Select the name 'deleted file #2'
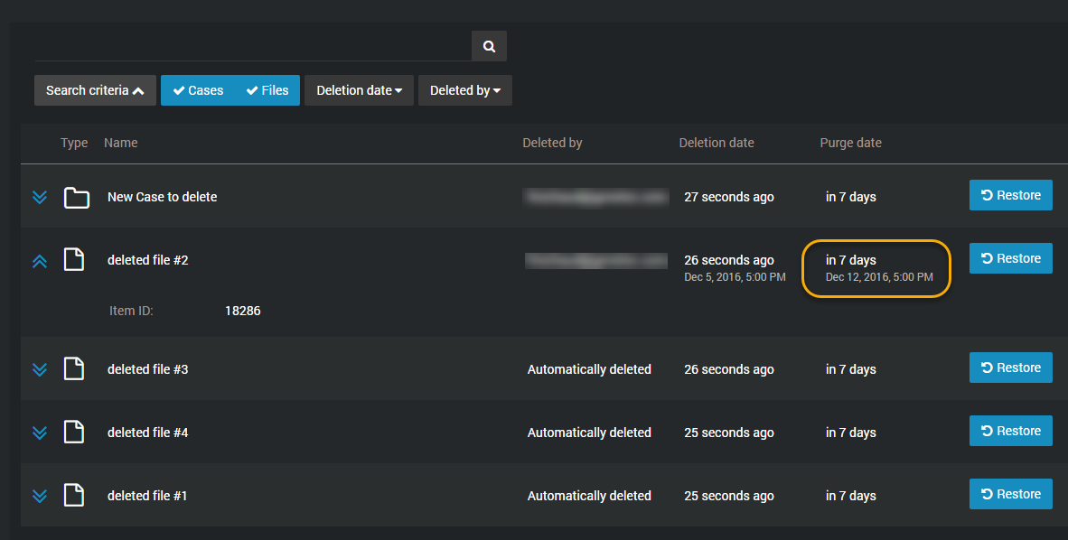The width and height of the screenshot is (1068, 540). [x=148, y=260]
